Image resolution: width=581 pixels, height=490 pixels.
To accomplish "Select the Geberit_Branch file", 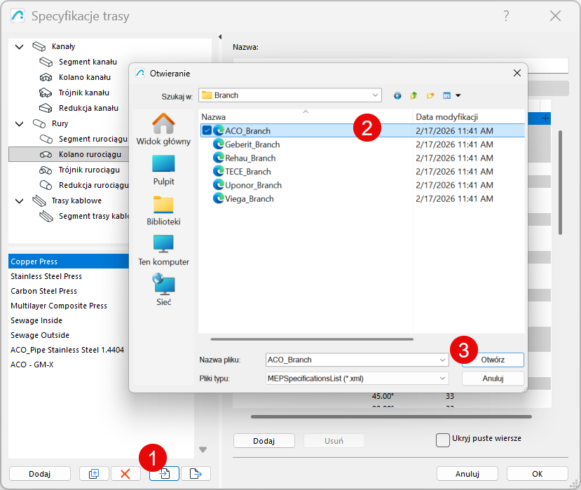I will point(252,144).
